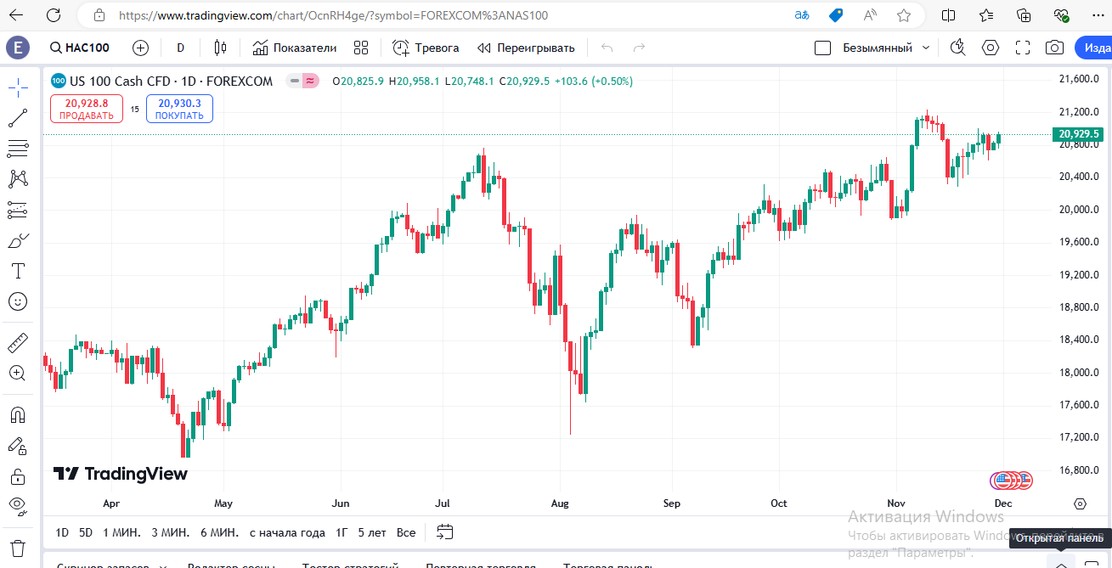Select the 5D date range
Screen dimensions: 1112x568
[x=86, y=532]
